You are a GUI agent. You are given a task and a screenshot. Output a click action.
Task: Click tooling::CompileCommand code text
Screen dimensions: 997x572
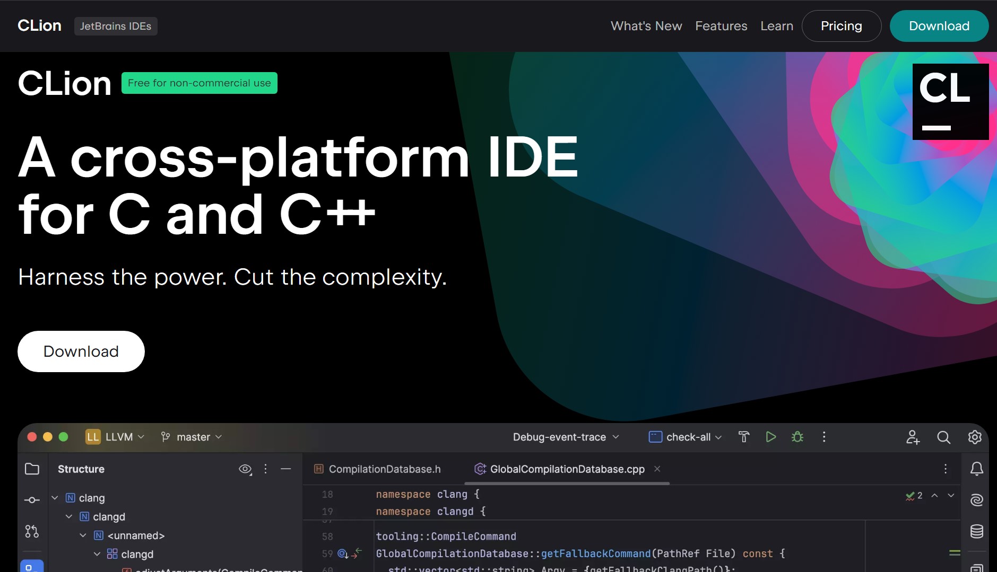click(x=446, y=536)
